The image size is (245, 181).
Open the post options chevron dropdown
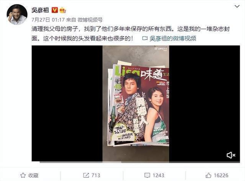[x=237, y=6]
